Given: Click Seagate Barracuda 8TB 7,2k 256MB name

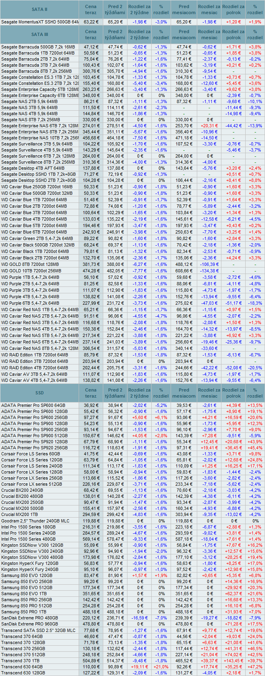Looking at the screenshot, I should tap(37, 71).
